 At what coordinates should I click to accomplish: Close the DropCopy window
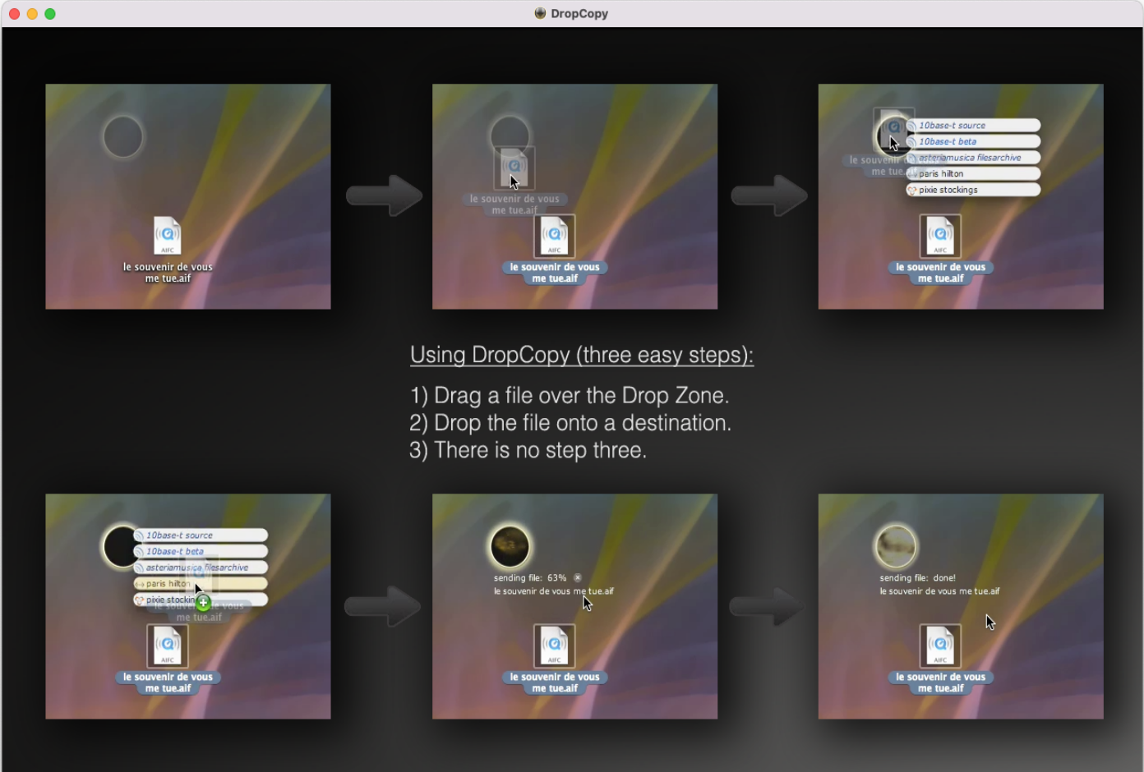[14, 14]
